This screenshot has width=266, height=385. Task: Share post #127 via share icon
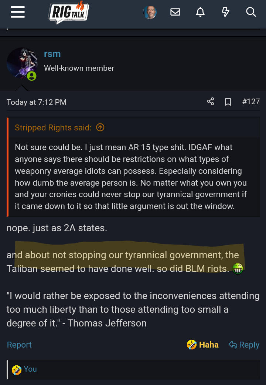(x=211, y=102)
